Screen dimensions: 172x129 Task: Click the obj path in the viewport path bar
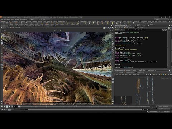8,28
